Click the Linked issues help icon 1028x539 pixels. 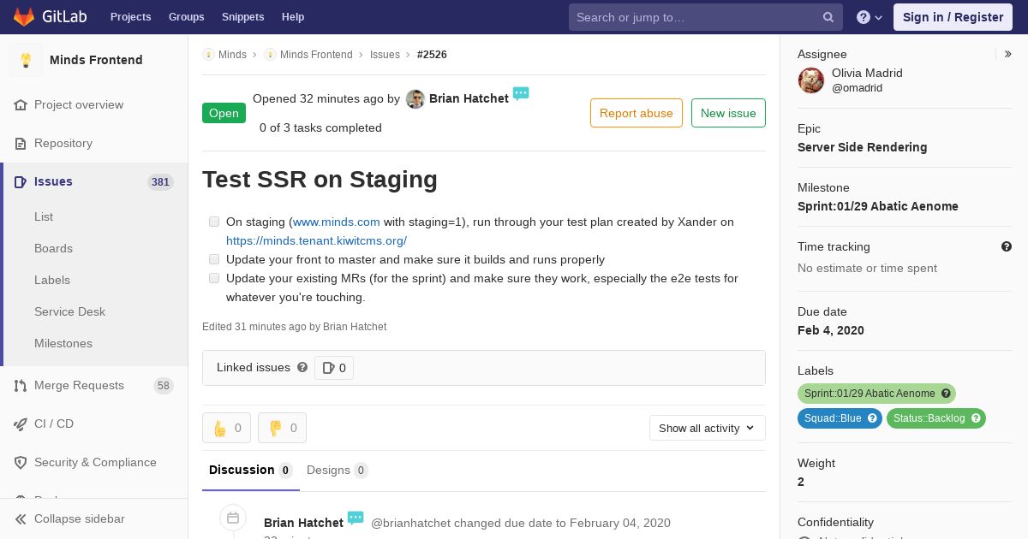click(x=302, y=367)
